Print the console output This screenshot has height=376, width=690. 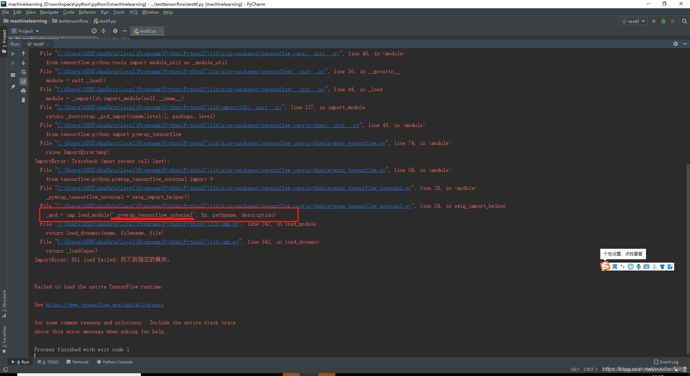pos(23,91)
